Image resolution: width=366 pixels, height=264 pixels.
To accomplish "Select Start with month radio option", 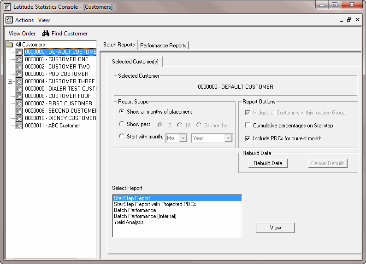I will pos(122,137).
